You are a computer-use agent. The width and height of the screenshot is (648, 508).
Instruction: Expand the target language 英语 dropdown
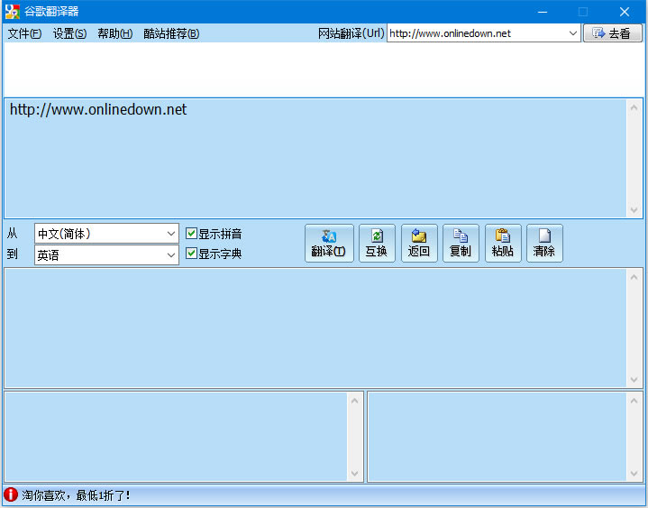point(171,255)
